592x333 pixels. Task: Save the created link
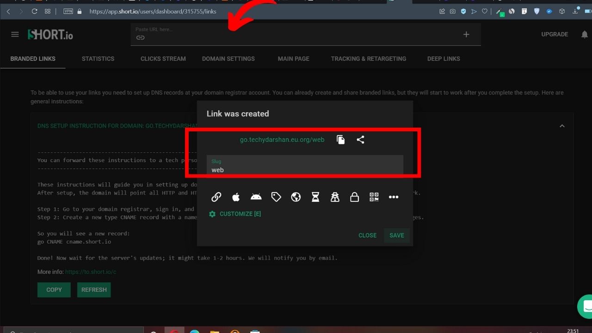[397, 235]
